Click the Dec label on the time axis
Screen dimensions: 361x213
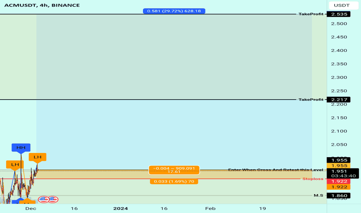pyautogui.click(x=31, y=208)
